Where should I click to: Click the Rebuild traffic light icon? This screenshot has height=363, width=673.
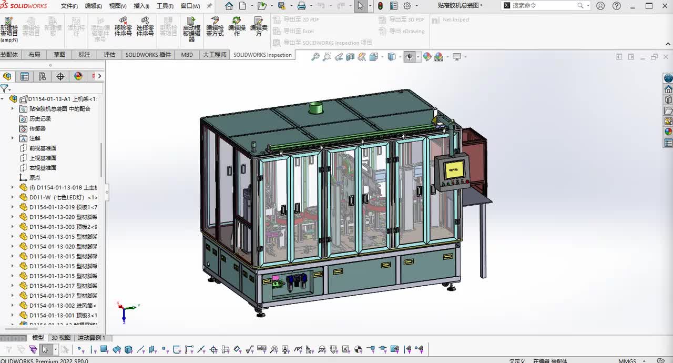[380, 6]
